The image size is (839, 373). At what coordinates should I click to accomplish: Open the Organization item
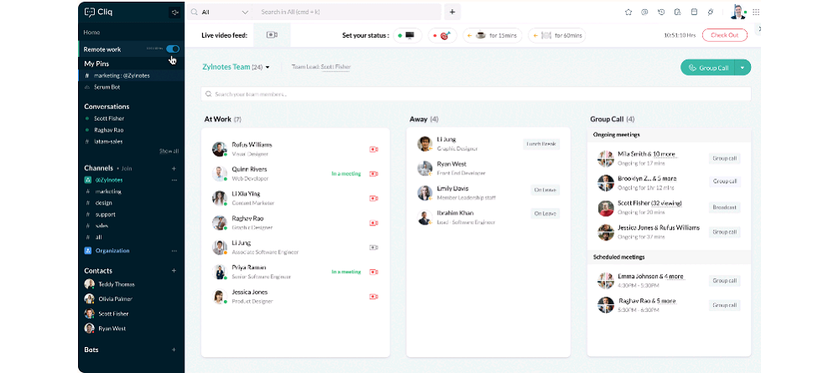[x=112, y=251]
